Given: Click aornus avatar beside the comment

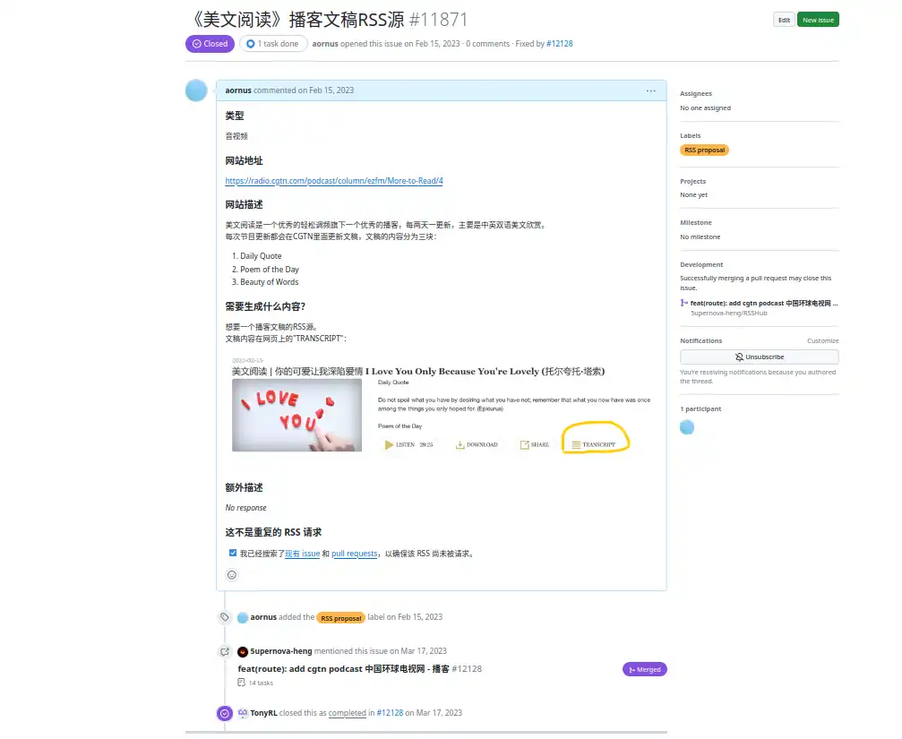Looking at the screenshot, I should point(196,90).
